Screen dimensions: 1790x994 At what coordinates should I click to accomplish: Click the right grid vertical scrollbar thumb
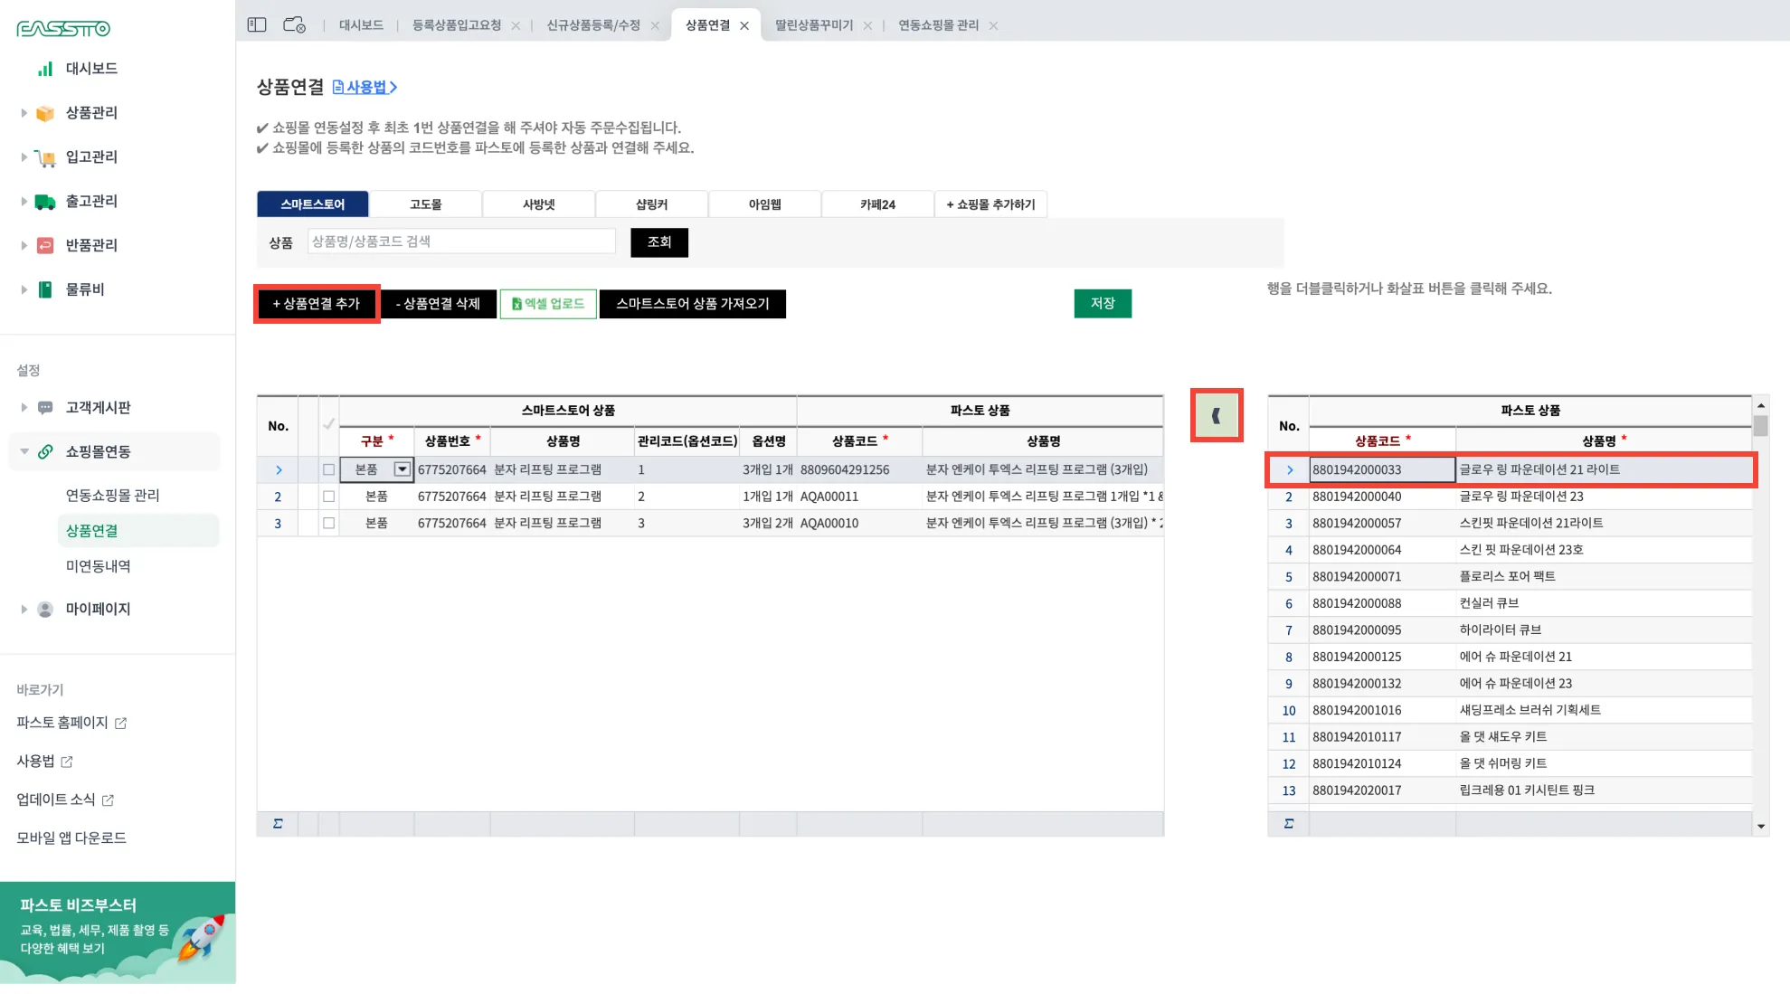(1760, 426)
